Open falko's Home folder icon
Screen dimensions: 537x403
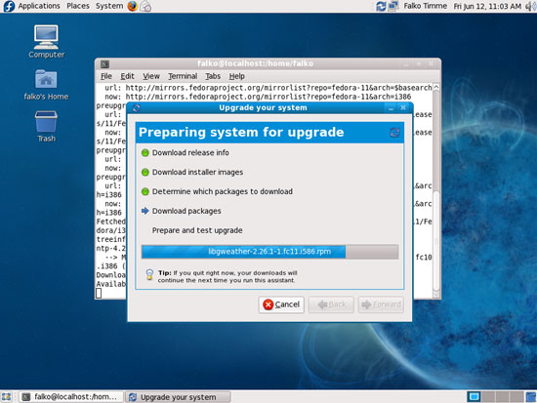tap(46, 85)
